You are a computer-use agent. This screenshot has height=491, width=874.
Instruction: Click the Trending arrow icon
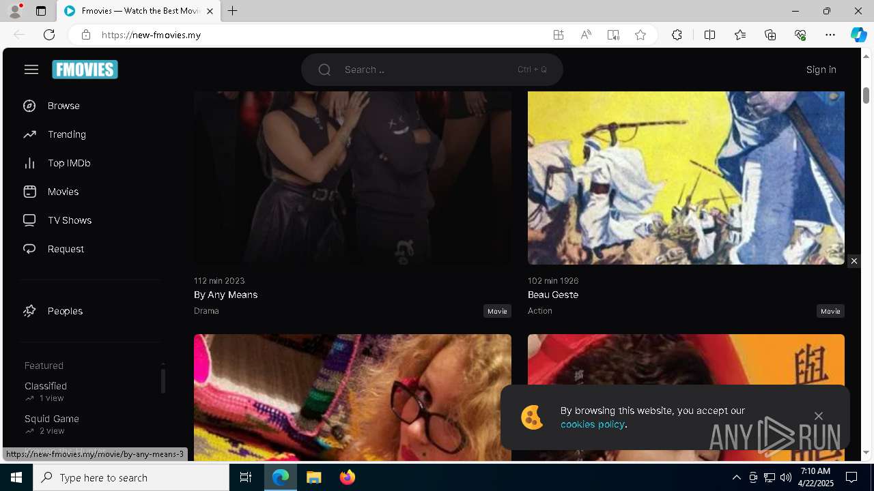click(x=29, y=134)
